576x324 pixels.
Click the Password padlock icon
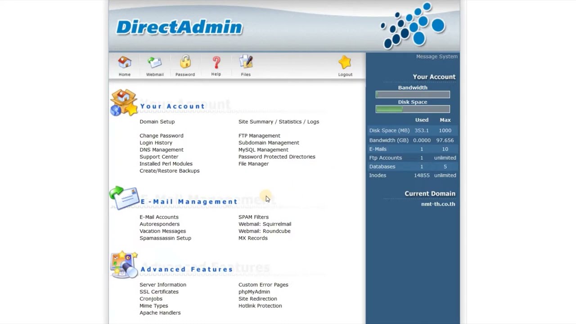pyautogui.click(x=185, y=62)
